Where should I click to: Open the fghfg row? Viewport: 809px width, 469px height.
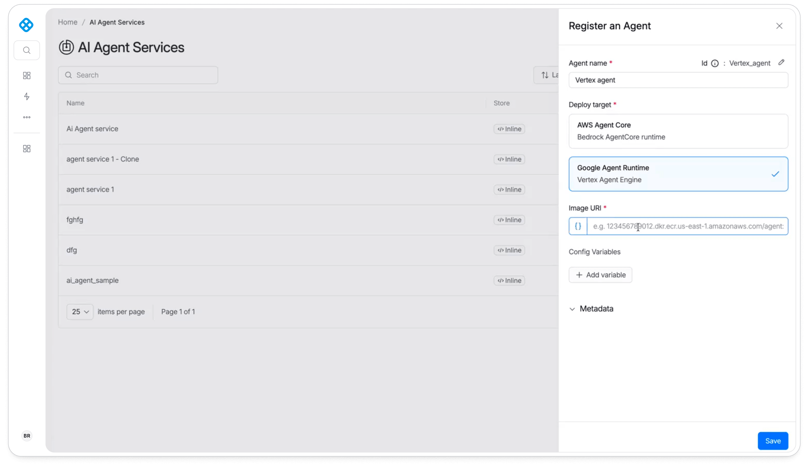(308, 220)
